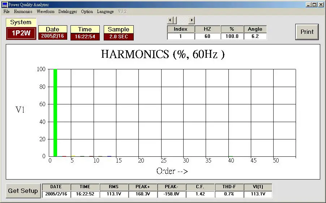
Task: Click the green first-order harmonic bar
Action: coord(55,113)
